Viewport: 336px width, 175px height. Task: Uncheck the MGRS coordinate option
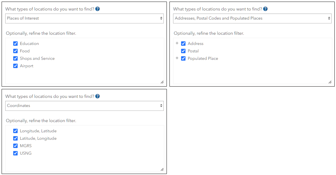15,146
